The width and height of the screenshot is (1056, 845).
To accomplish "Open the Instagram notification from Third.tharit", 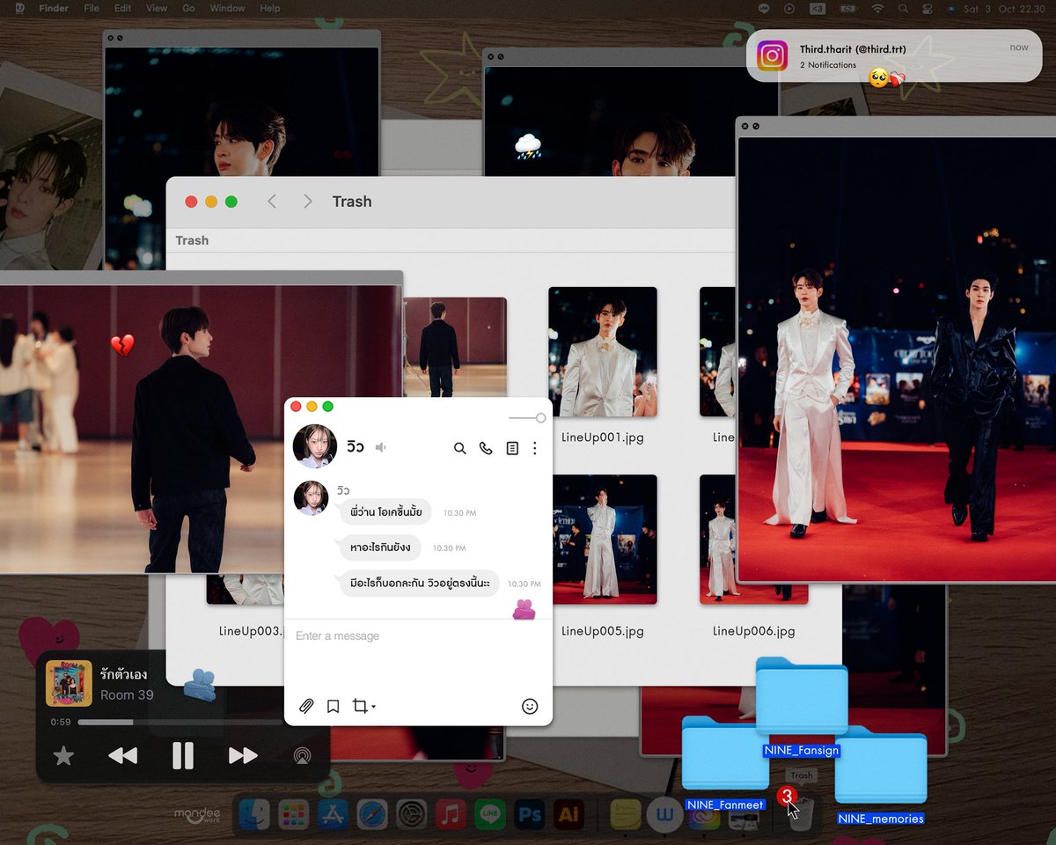I will tap(894, 56).
